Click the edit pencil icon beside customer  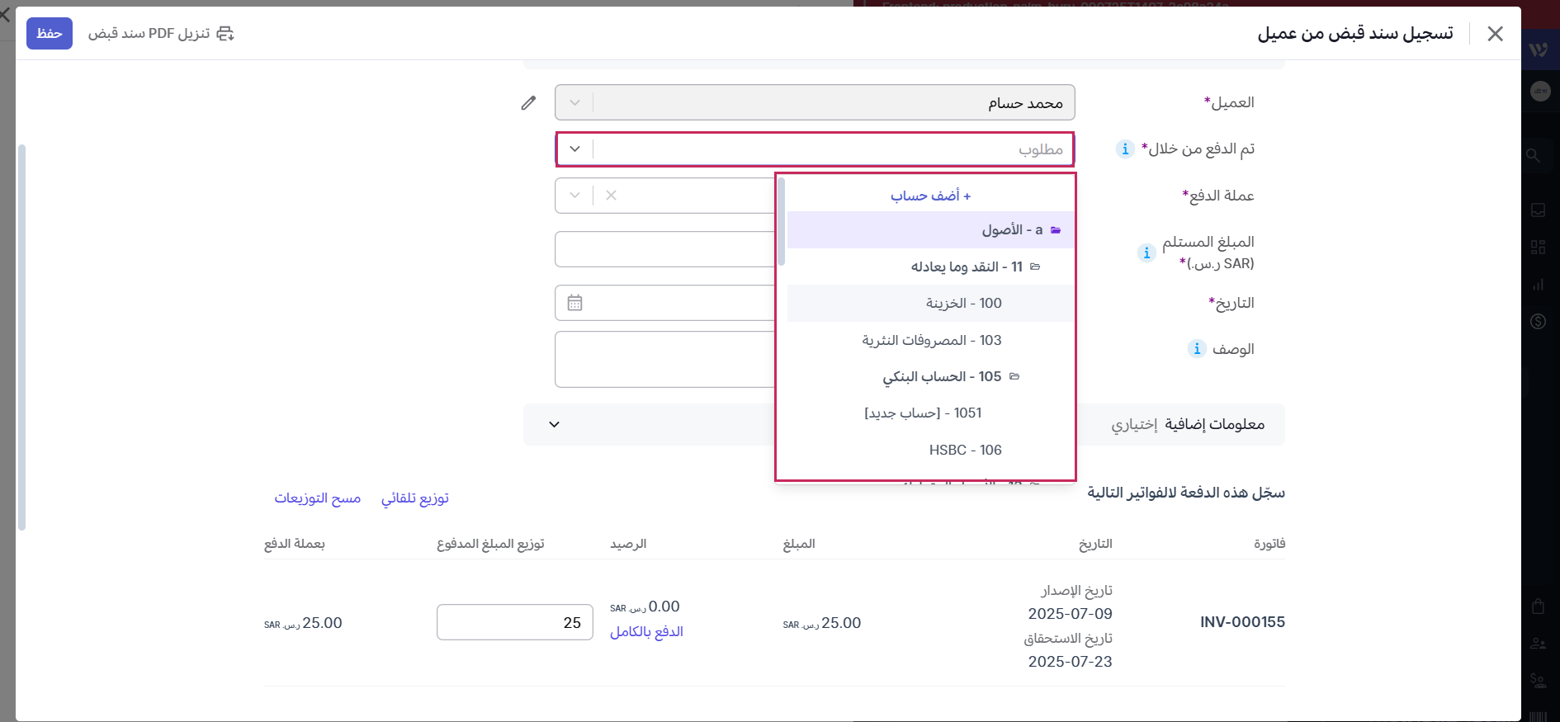click(528, 103)
